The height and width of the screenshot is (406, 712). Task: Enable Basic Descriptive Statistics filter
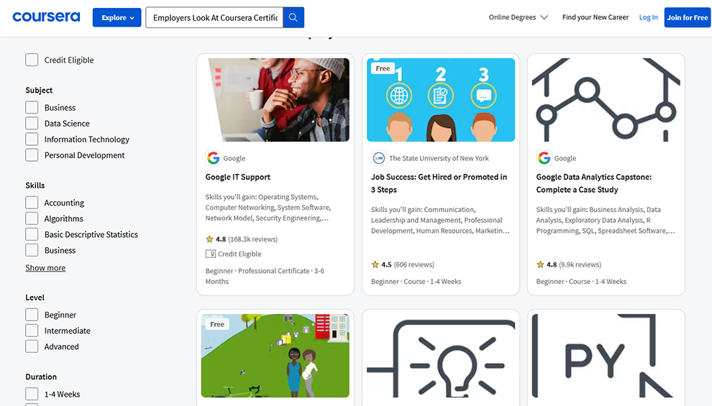(x=32, y=234)
